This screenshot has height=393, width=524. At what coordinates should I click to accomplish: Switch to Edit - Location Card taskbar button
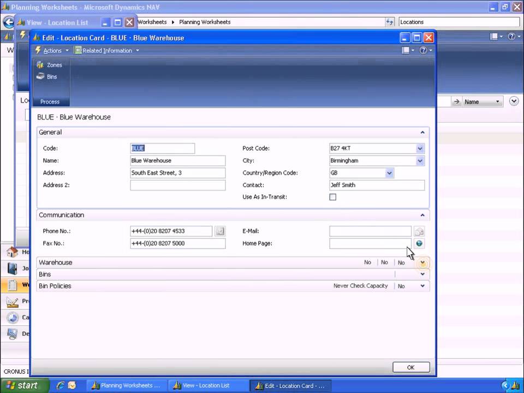pos(290,386)
